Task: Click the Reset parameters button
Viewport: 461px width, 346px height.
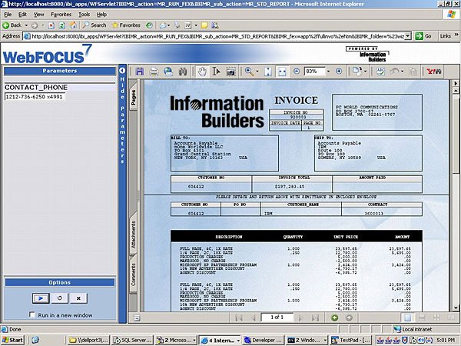Action: tap(60, 298)
